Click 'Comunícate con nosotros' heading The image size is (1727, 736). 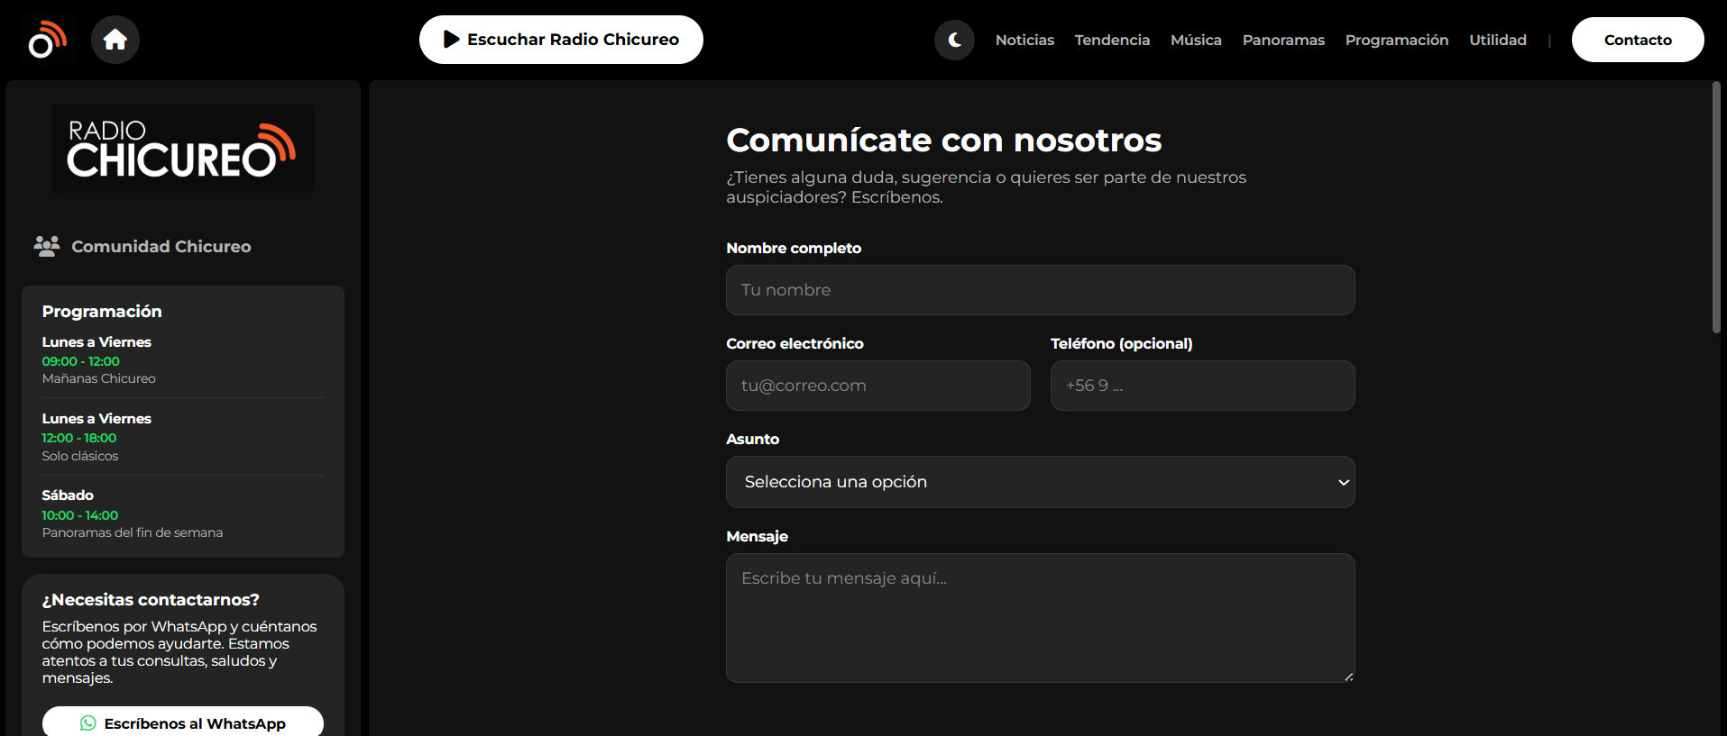pyautogui.click(x=944, y=140)
